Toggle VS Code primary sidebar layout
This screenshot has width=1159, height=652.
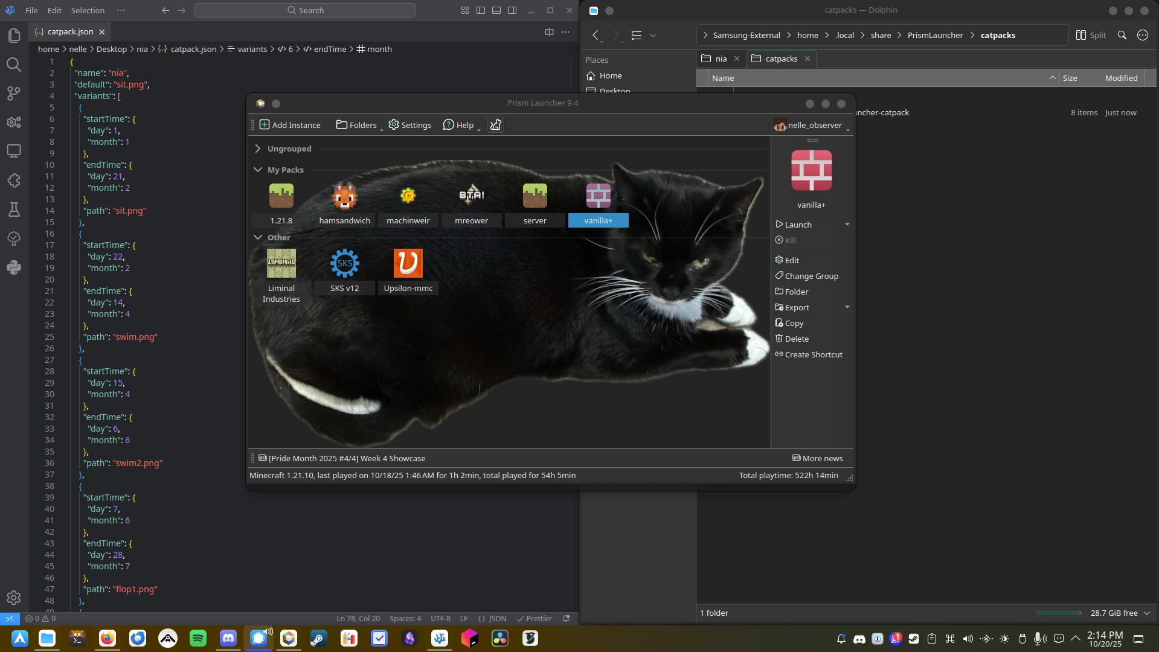[x=481, y=10]
